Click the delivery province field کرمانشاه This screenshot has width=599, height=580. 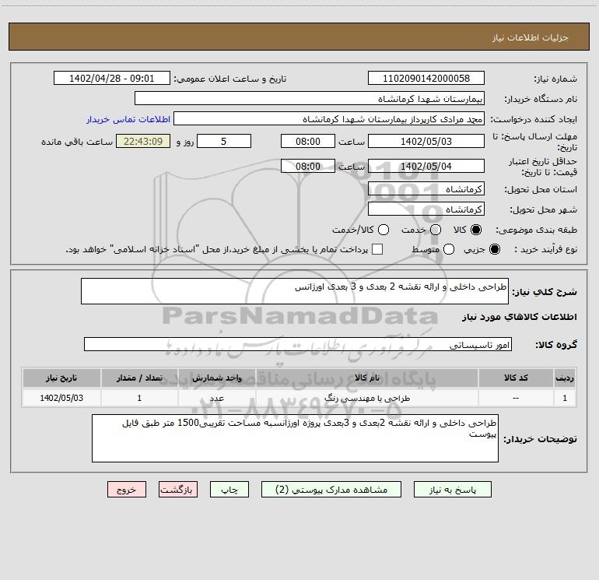click(426, 188)
